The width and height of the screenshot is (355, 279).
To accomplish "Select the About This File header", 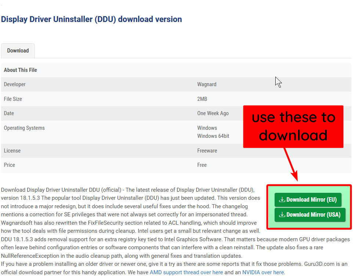I will (x=21, y=70).
